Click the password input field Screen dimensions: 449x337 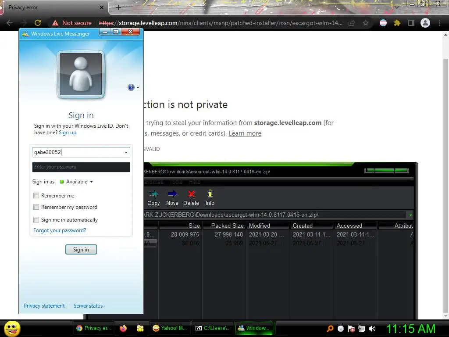(81, 167)
